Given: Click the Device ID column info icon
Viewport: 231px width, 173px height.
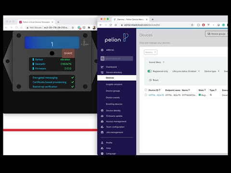Looking at the screenshot, I should 160,90.
